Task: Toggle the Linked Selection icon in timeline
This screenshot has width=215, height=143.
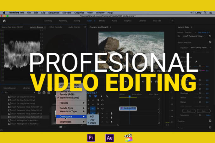Action: (95, 96)
